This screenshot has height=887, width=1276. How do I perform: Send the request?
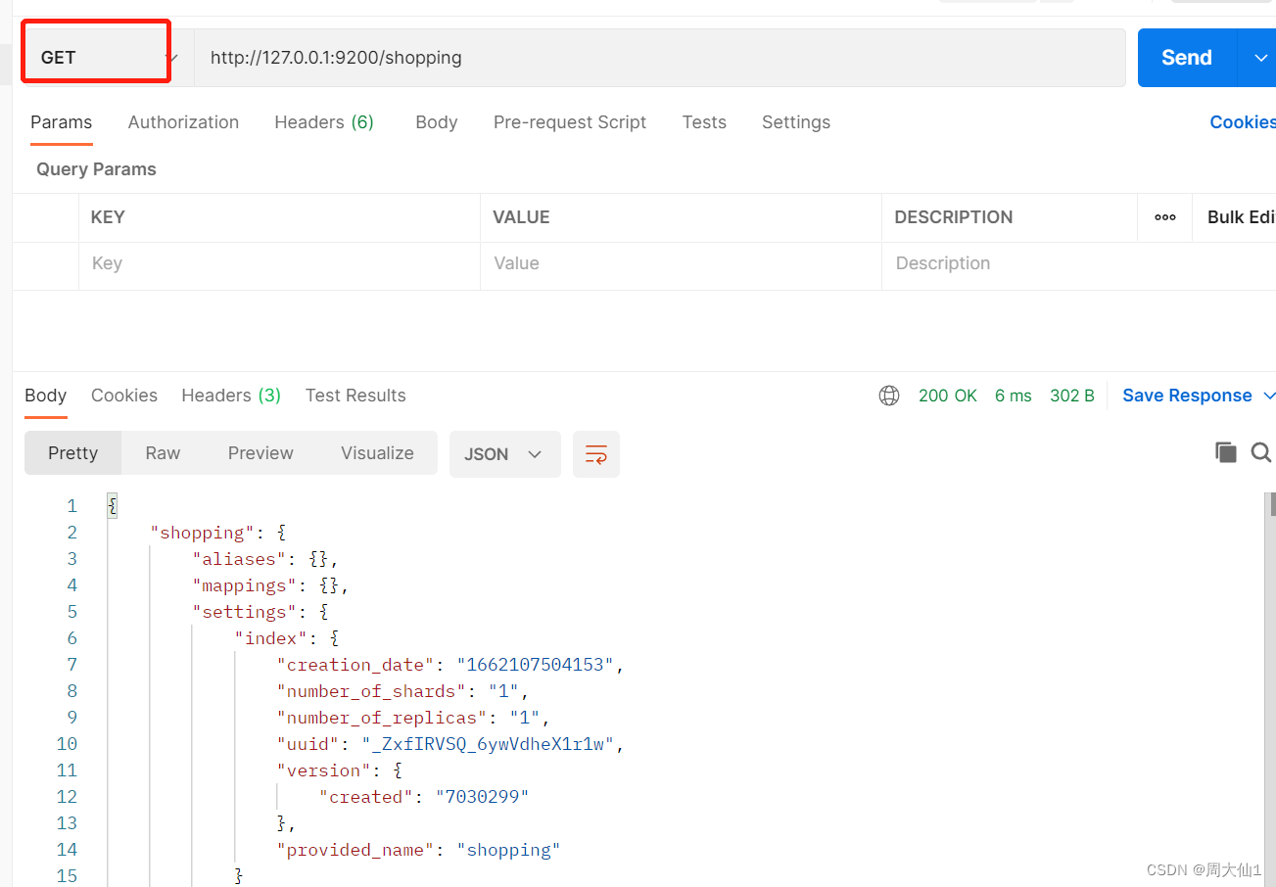(x=1187, y=58)
